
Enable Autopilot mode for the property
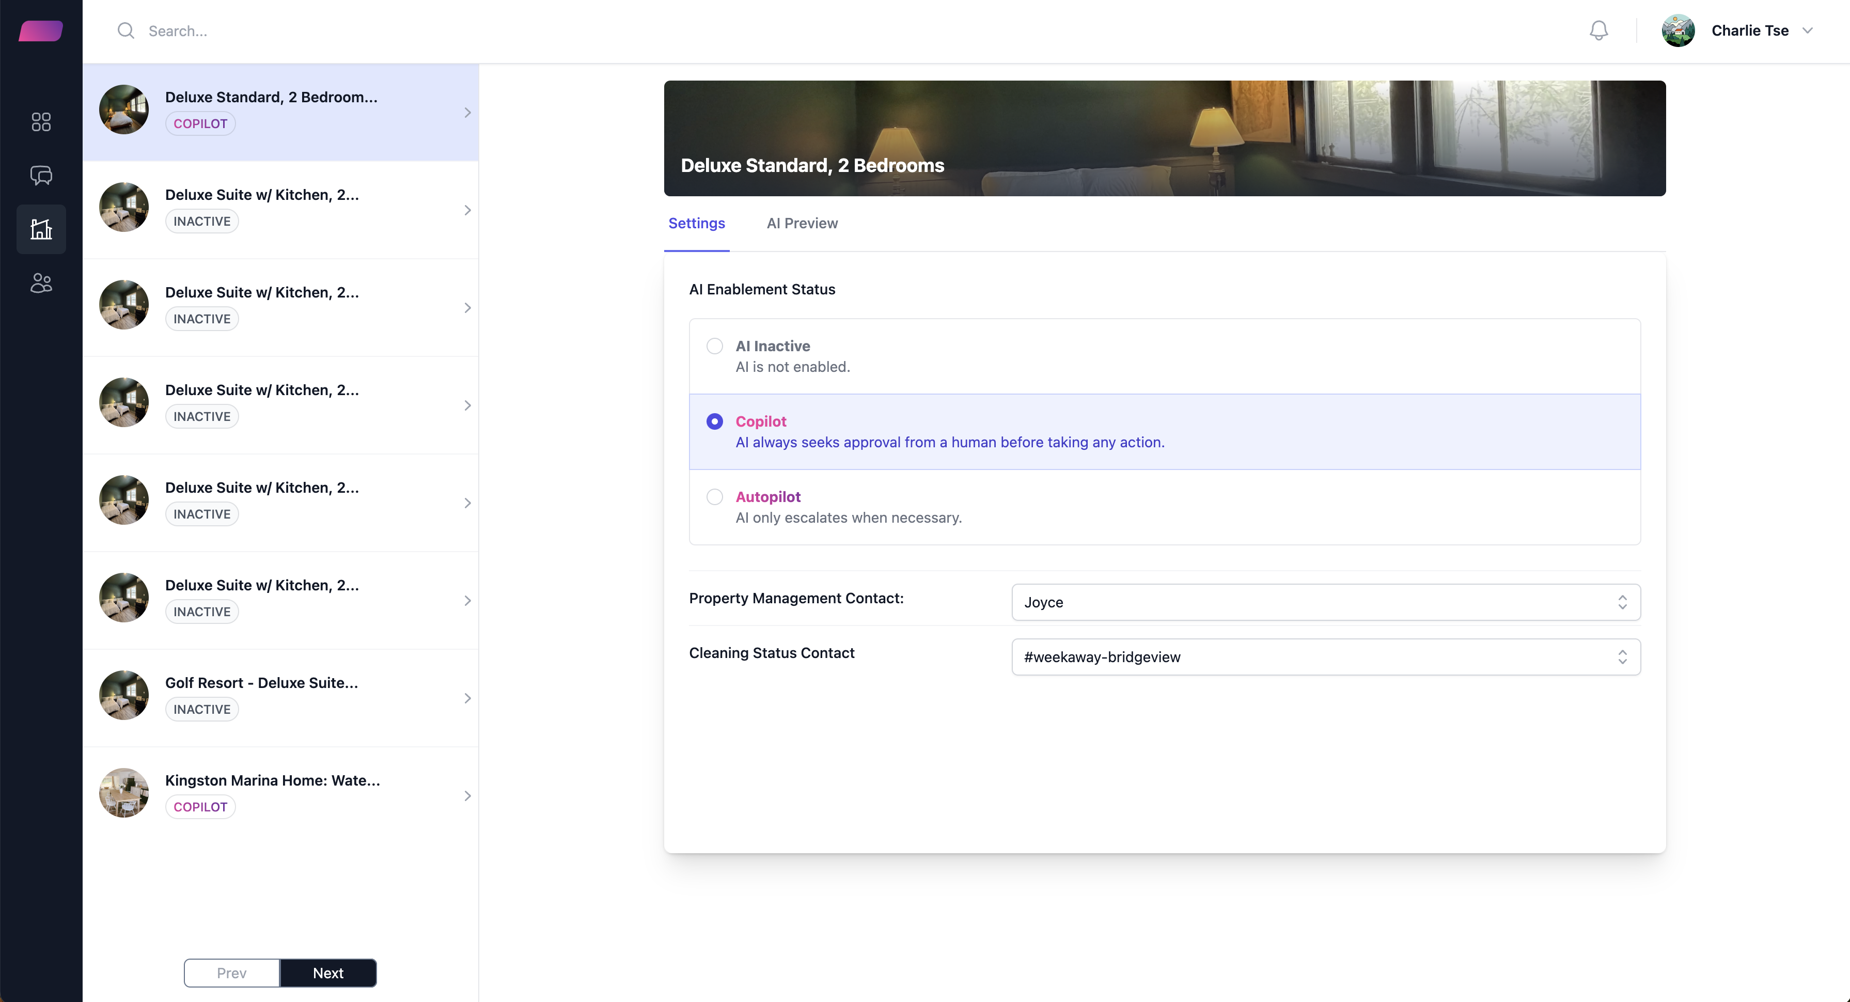[x=715, y=496]
